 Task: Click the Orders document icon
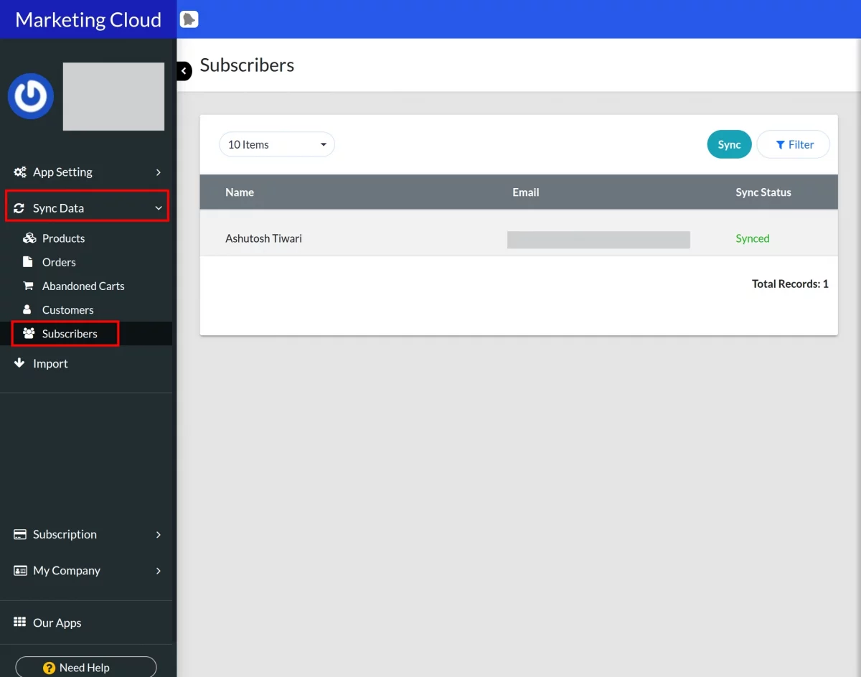[28, 262]
